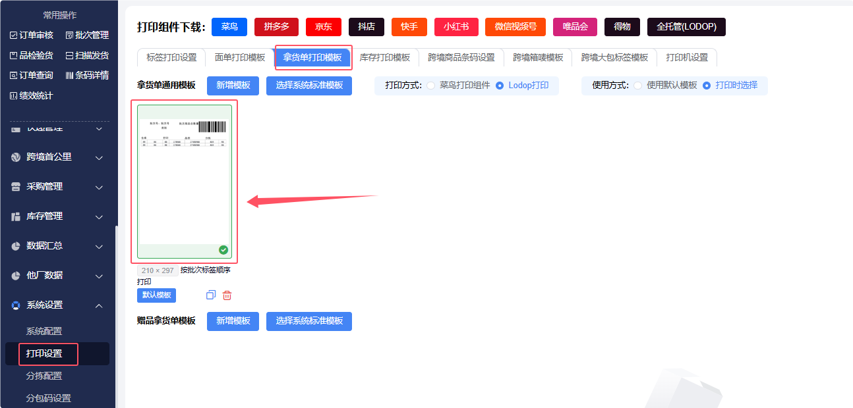The height and width of the screenshot is (408, 853).
Task: Open 分包码设置 in sidebar
Action: click(48, 398)
